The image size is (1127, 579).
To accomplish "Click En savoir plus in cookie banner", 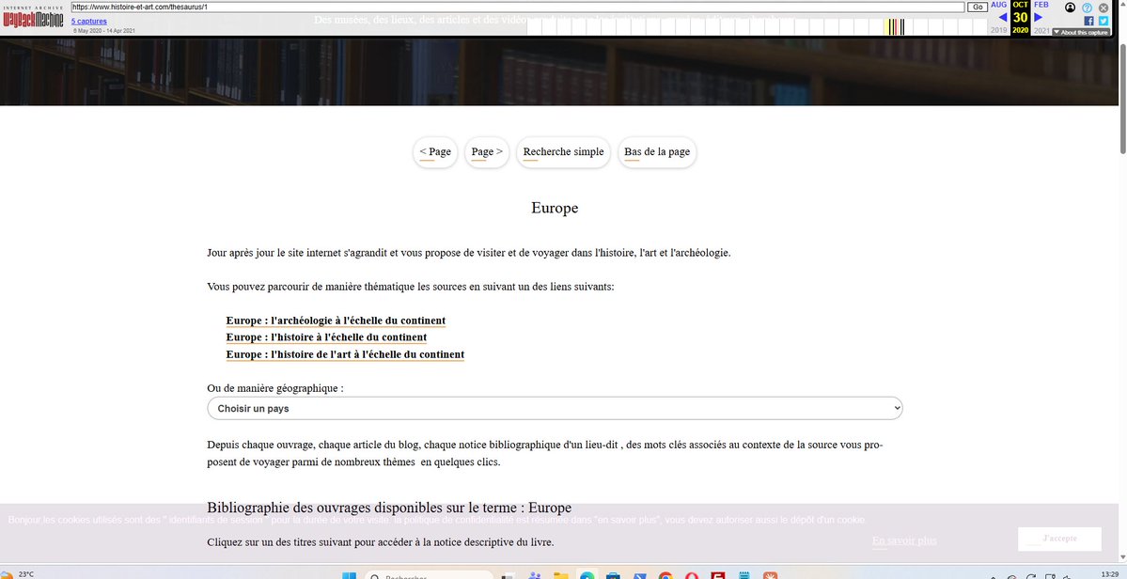I will pos(904,540).
